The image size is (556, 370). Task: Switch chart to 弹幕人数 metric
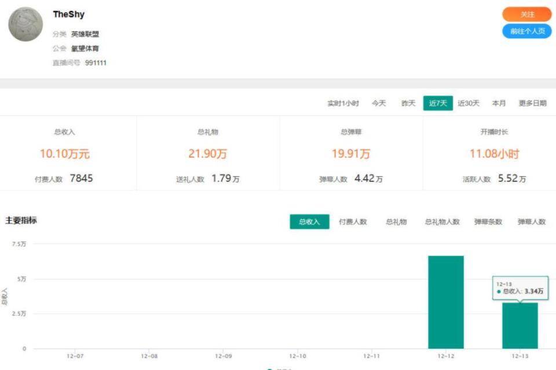(531, 222)
